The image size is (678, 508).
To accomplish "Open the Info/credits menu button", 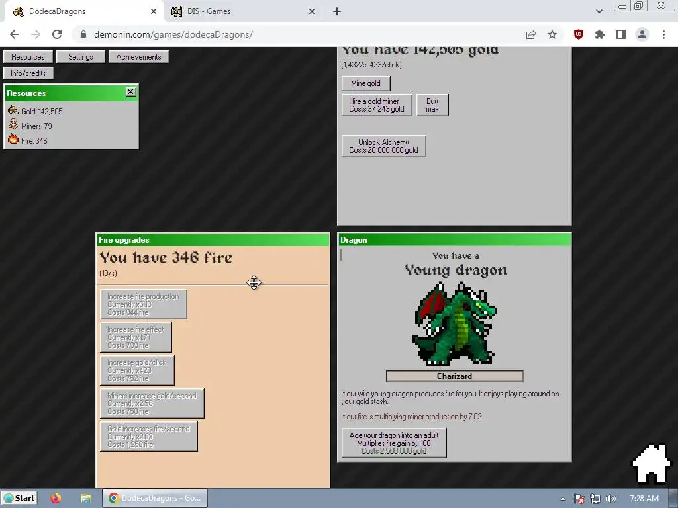I will [28, 73].
